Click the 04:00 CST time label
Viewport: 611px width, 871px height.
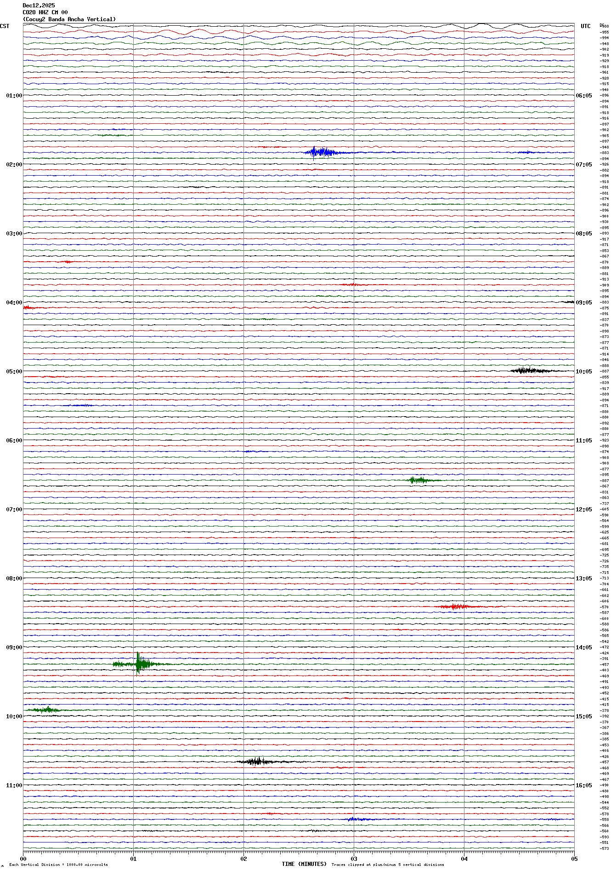[14, 303]
